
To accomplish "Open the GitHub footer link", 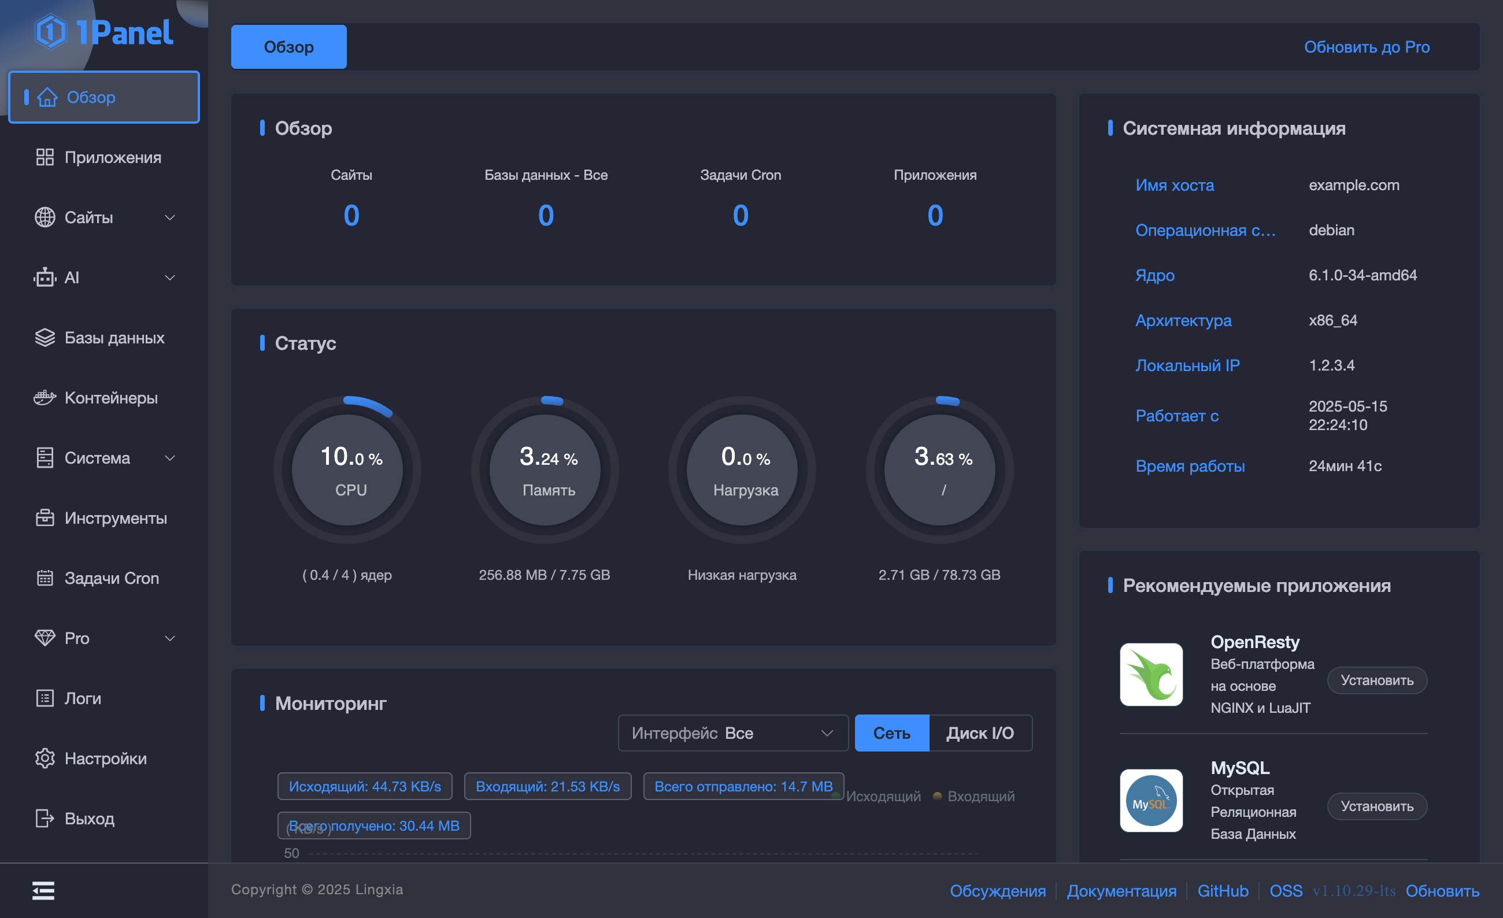I will click(1223, 891).
